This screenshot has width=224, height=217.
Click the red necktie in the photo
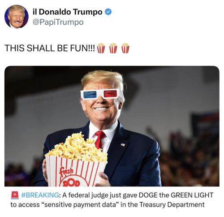coord(99,139)
